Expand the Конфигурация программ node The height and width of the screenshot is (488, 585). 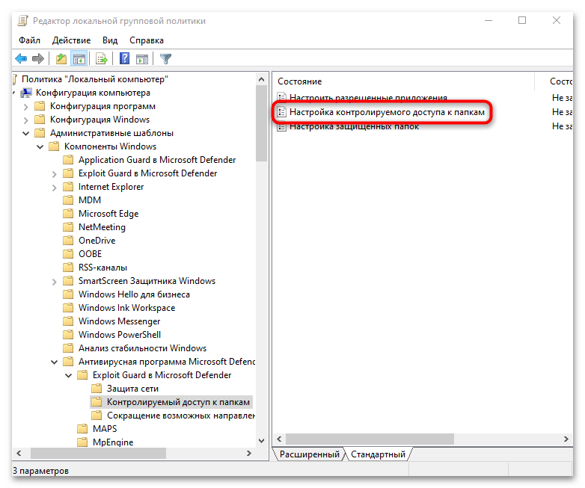[25, 107]
